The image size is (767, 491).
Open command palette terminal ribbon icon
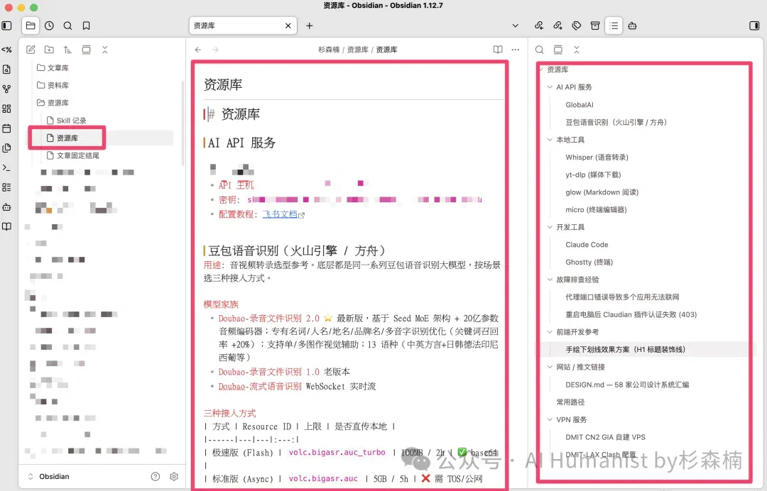point(7,167)
